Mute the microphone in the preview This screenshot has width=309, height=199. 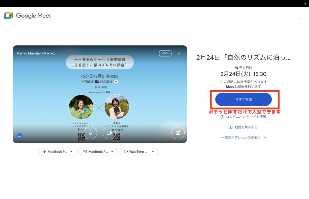[90, 133]
